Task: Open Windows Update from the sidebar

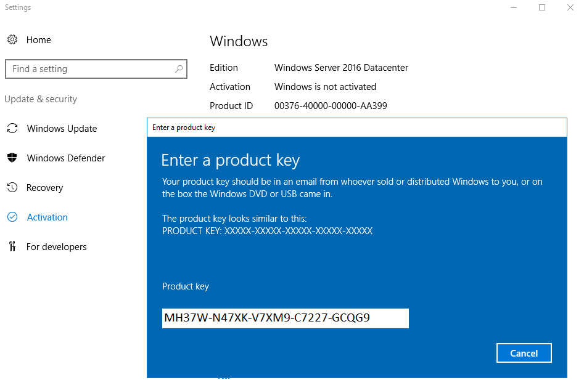Action: (62, 128)
